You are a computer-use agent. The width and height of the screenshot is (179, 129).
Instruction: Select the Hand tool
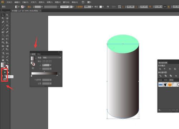tap(3, 60)
